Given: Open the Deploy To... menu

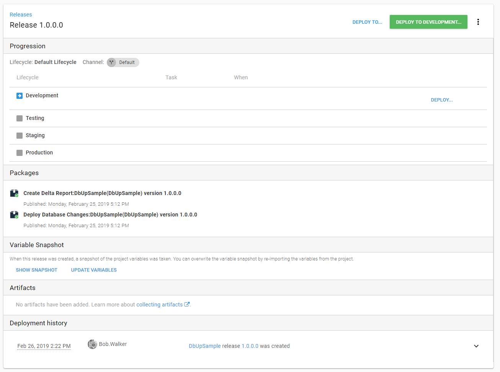Looking at the screenshot, I should click(x=367, y=22).
